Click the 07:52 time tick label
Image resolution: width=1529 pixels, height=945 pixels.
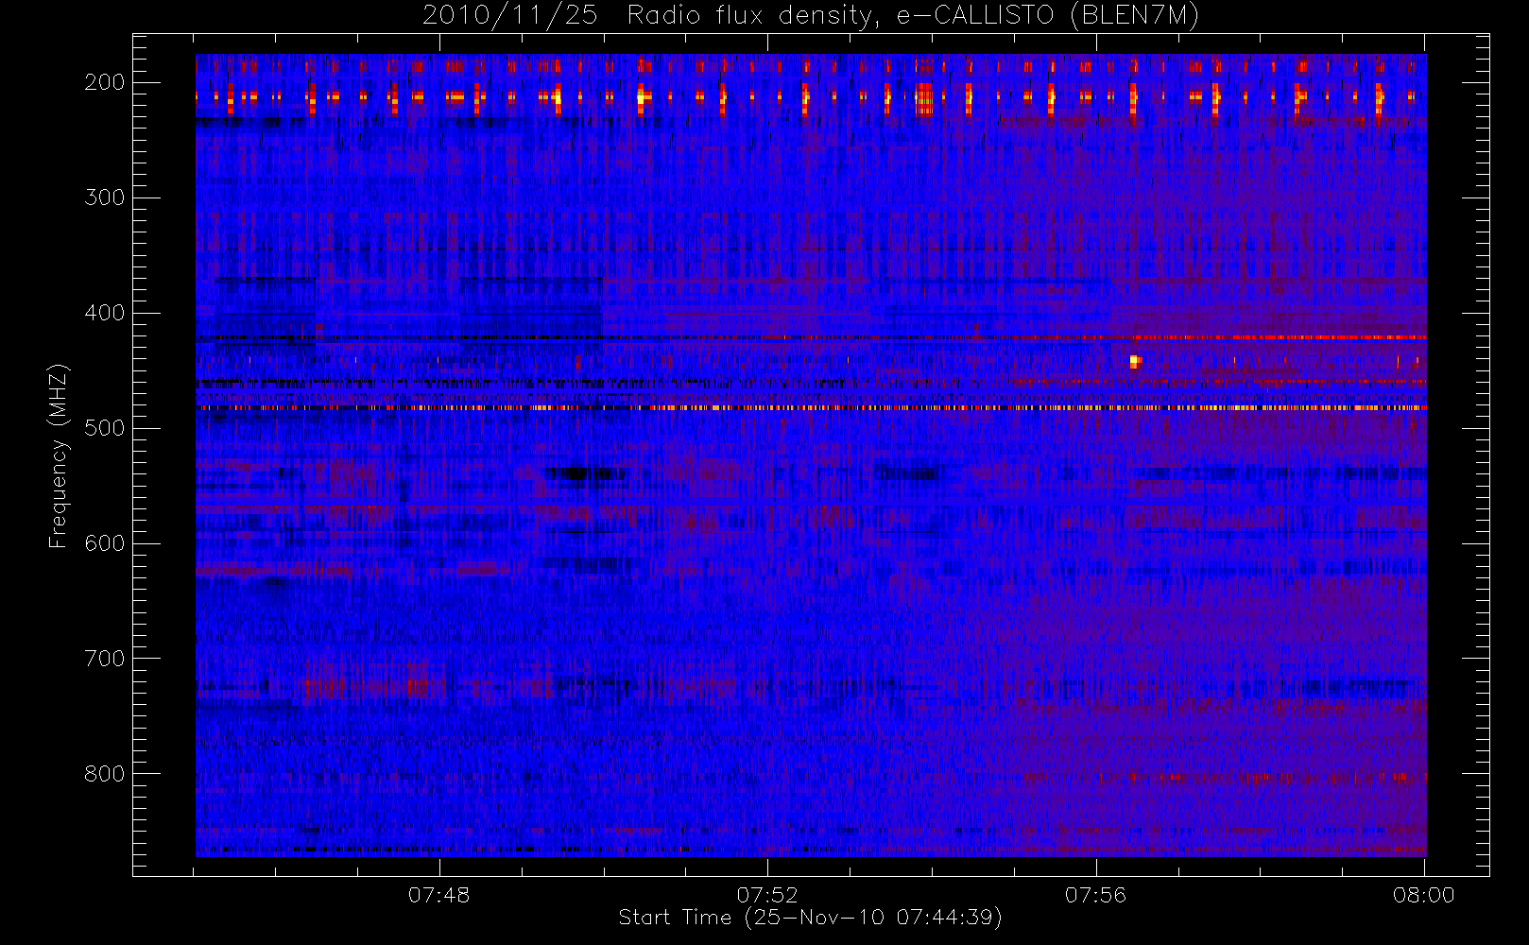click(x=767, y=895)
